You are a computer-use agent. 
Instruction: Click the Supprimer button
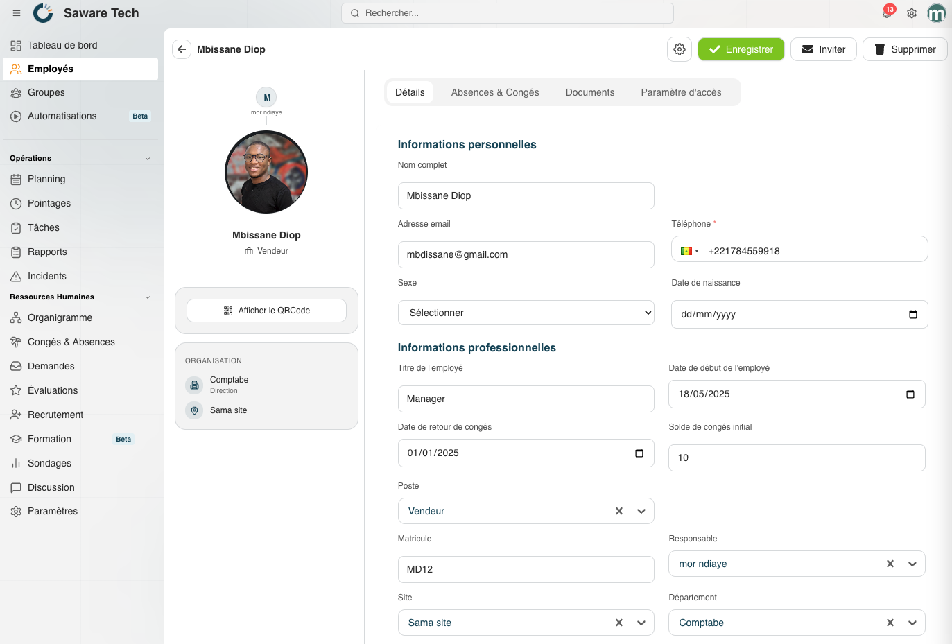(x=905, y=49)
